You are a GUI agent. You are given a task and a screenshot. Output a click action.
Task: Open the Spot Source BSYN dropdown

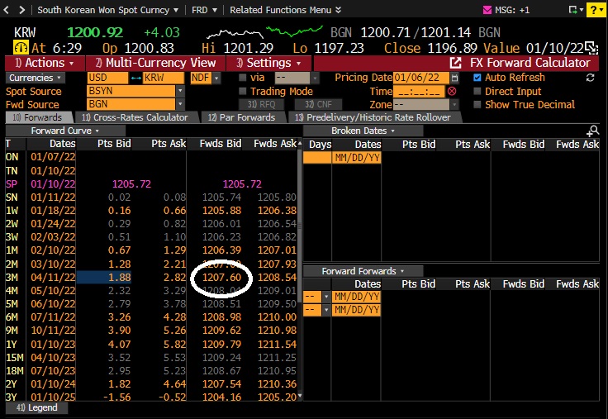(x=180, y=91)
